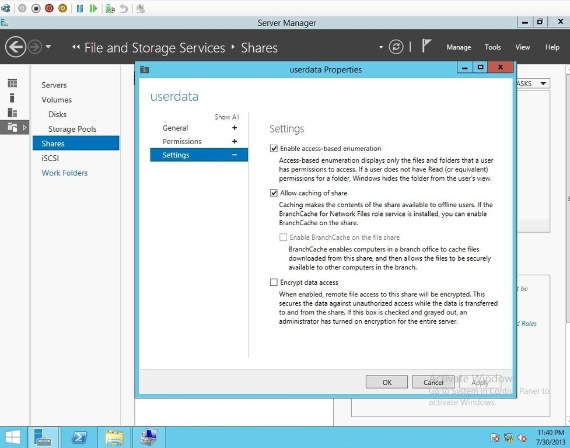Uncheck Enable access-based enumeration
This screenshot has height=448, width=570.
pyautogui.click(x=274, y=148)
